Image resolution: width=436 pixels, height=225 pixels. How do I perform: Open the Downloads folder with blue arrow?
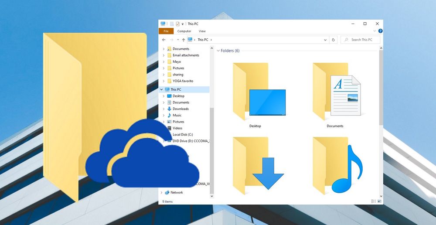click(x=258, y=166)
